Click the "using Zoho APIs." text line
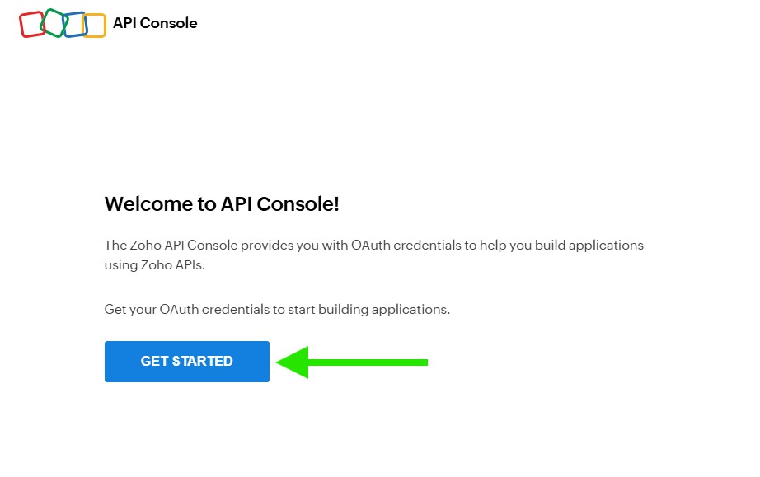This screenshot has width=760, height=477. (x=153, y=266)
